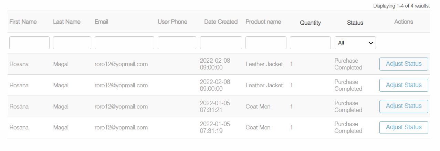
Task: Sort by Email column header
Action: pos(102,22)
